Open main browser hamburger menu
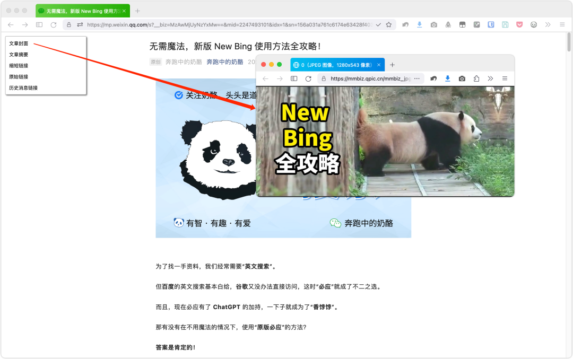This screenshot has width=573, height=359. 562,25
